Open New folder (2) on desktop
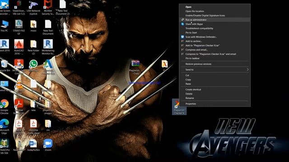Screen dimensions: 289x162 (x=33, y=47)
